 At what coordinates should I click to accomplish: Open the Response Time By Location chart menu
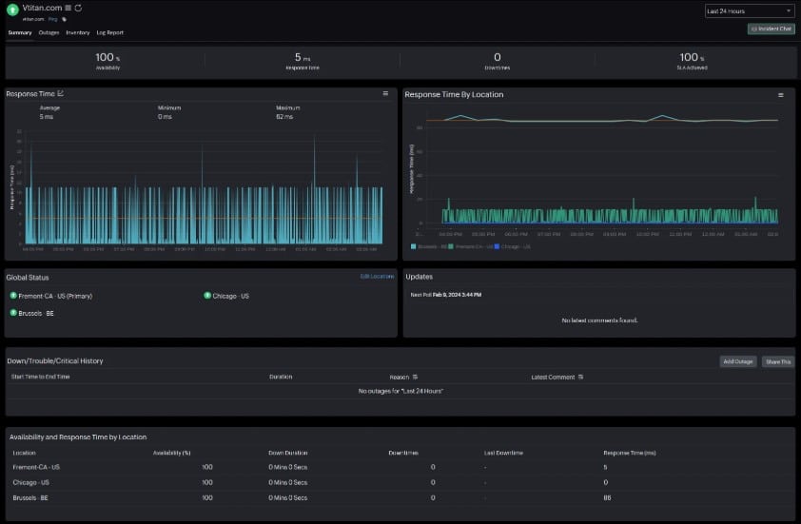coord(781,95)
